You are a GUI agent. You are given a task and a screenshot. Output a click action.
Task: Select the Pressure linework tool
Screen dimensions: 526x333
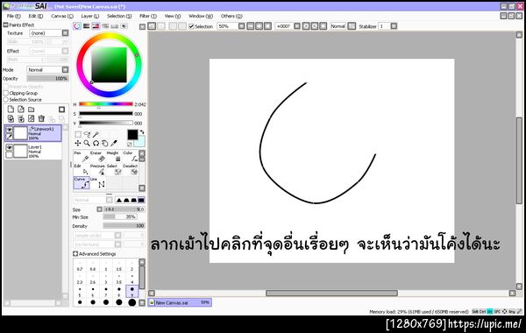(97, 170)
